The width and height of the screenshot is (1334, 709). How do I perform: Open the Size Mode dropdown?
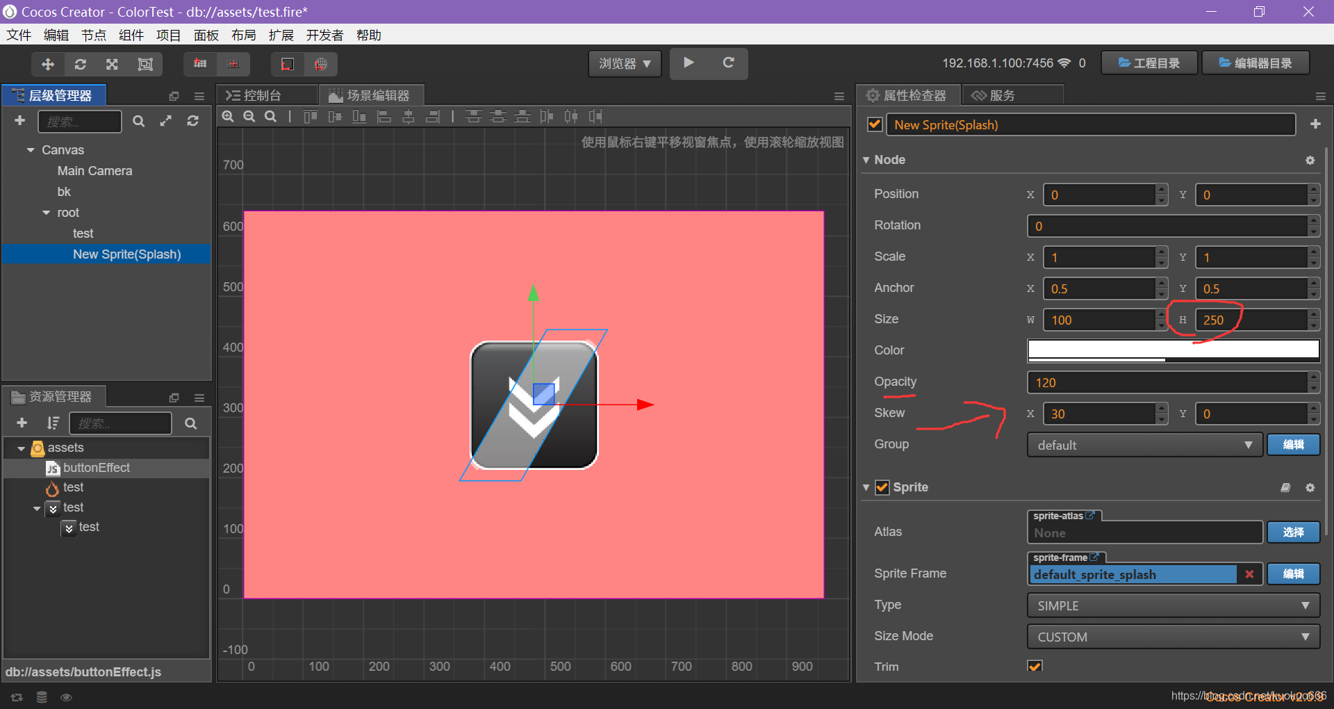1173,637
